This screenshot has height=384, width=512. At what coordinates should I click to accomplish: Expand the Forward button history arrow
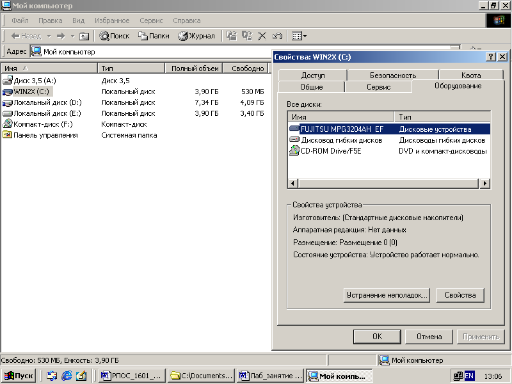point(72,36)
